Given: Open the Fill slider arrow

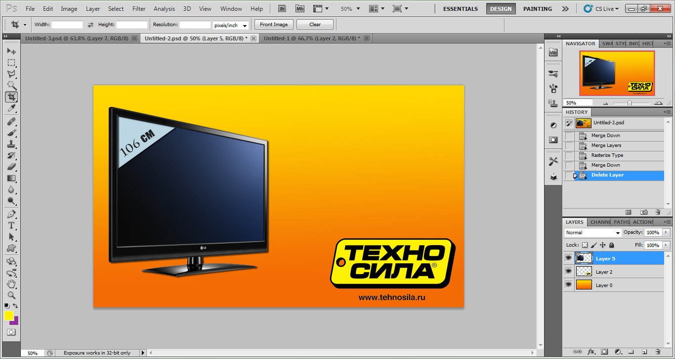Looking at the screenshot, I should (x=666, y=245).
